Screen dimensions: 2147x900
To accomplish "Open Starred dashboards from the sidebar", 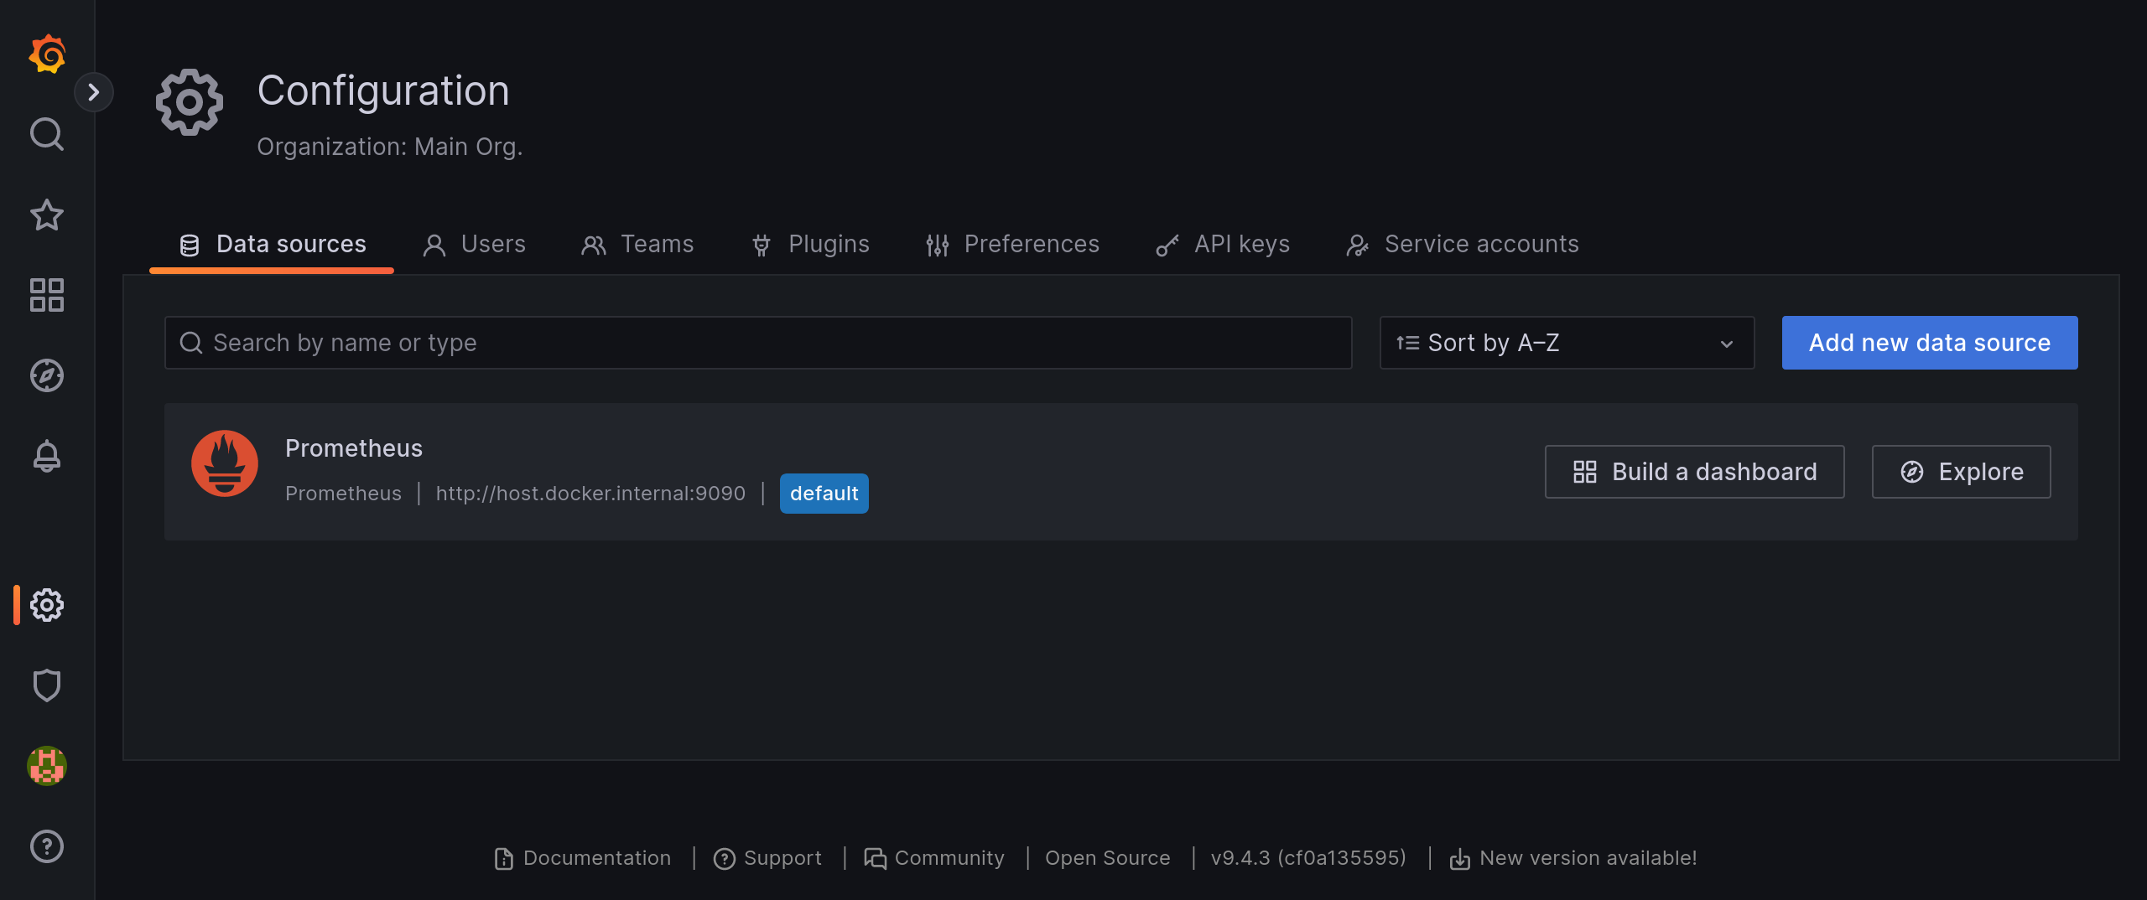I will pos(47,215).
